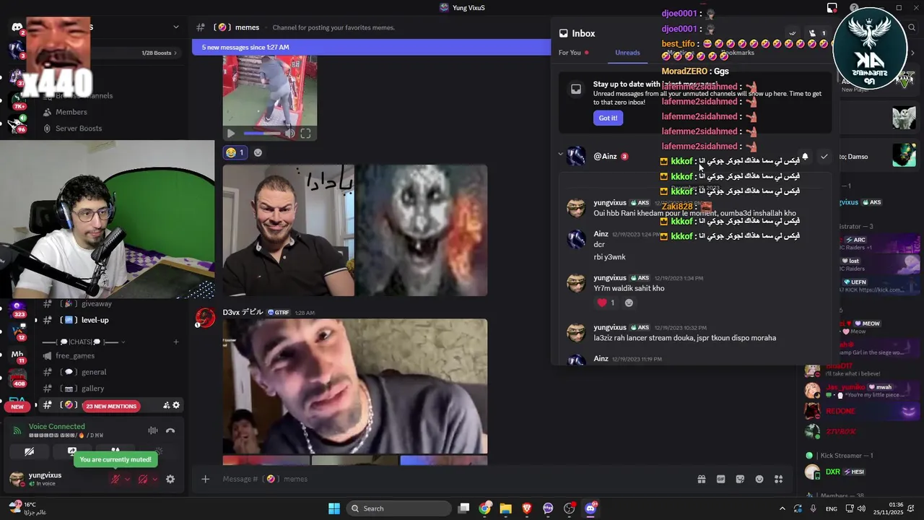Add reaction below Yr7m waldik message

[x=629, y=303]
